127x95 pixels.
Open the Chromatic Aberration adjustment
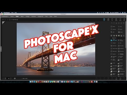tap(121, 74)
